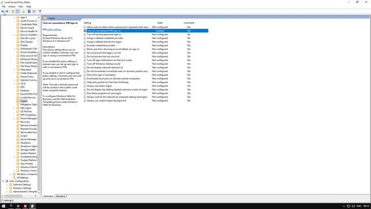Viewport: 371px width, 209px height.
Task: Toggle the Show/Hide Action Pane icon
Action: click(x=34, y=12)
